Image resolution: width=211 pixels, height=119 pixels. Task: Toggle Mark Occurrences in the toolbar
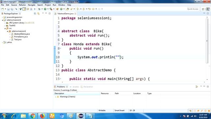[x=24, y=9]
